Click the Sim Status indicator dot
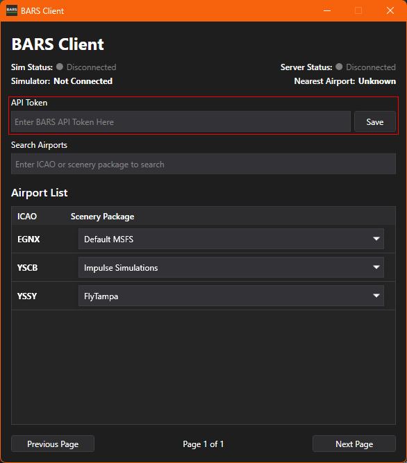The width and height of the screenshot is (407, 463). [60, 67]
